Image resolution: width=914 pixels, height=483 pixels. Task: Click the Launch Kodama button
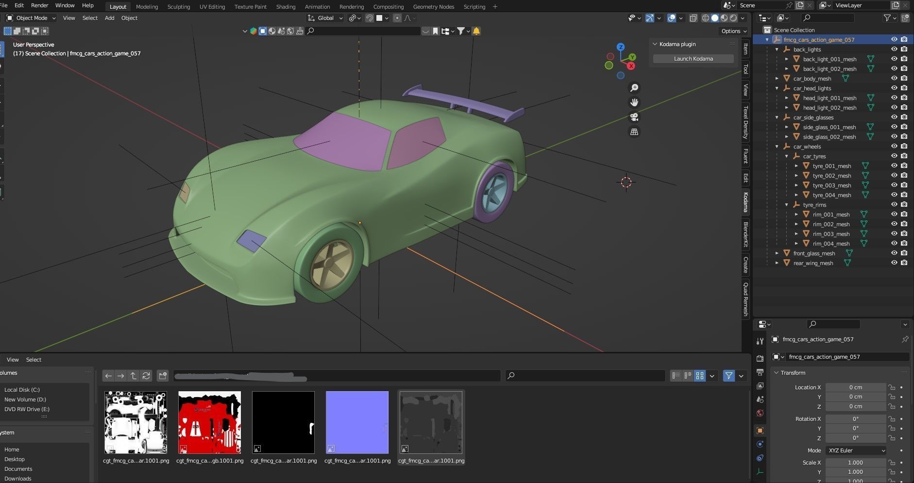tap(693, 59)
